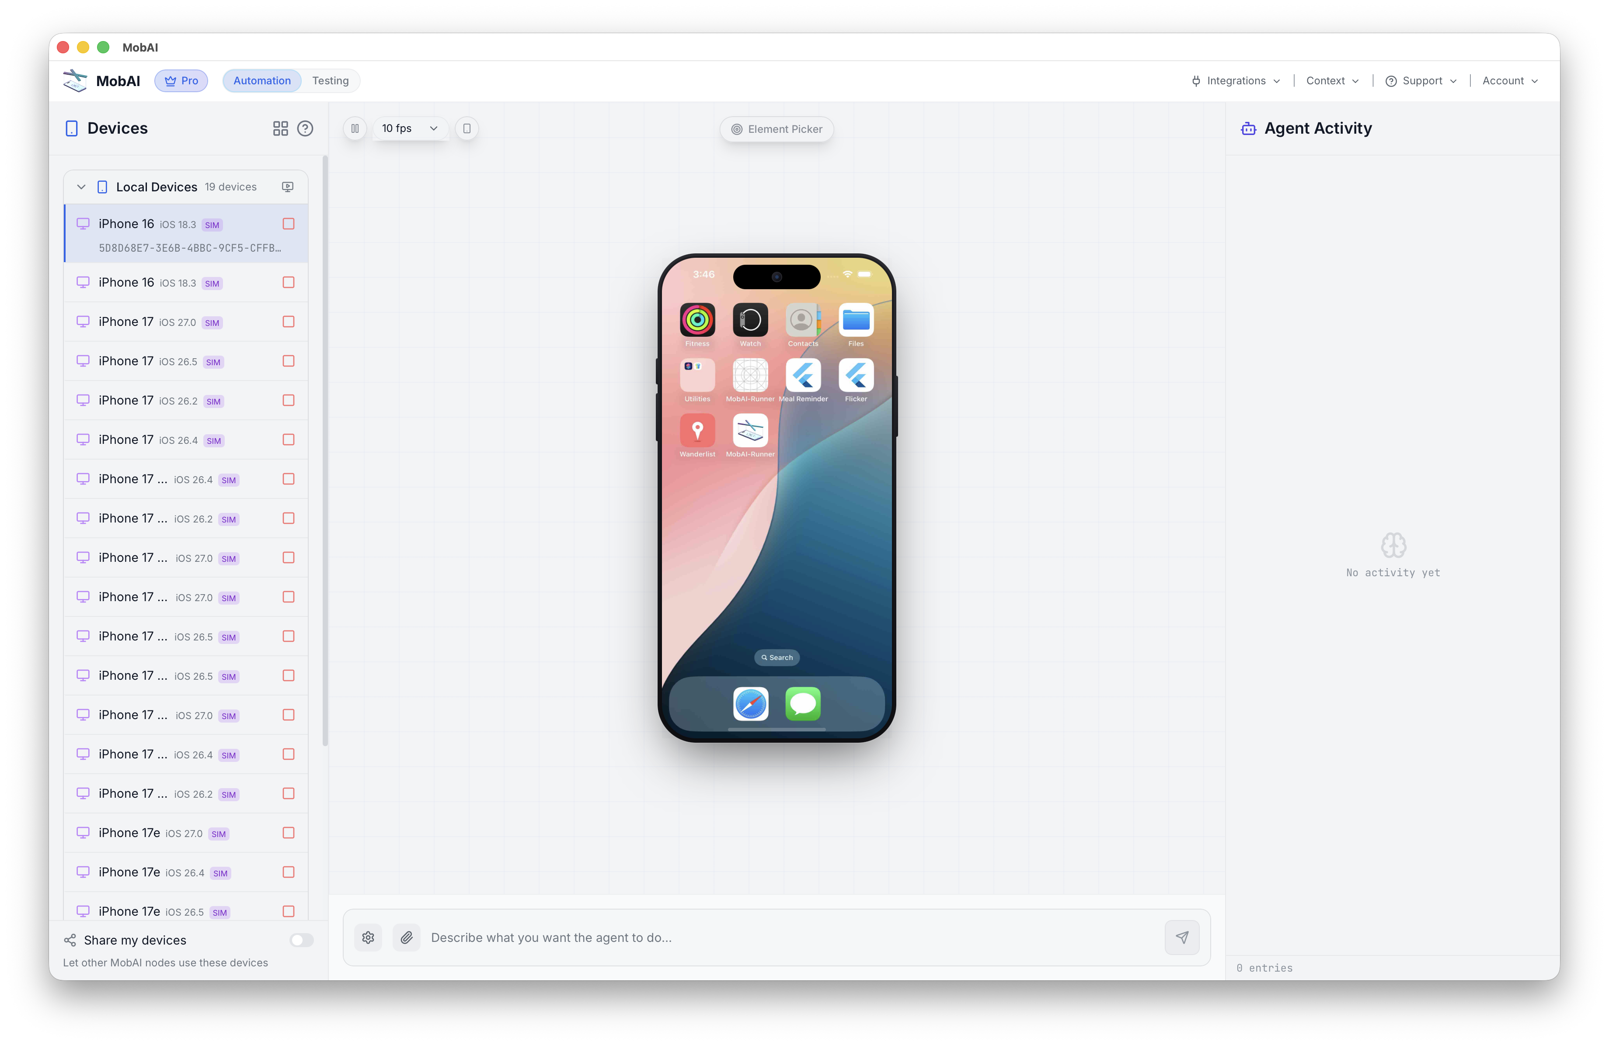The image size is (1609, 1045).
Task: Tap the simulator Search pill
Action: click(777, 657)
